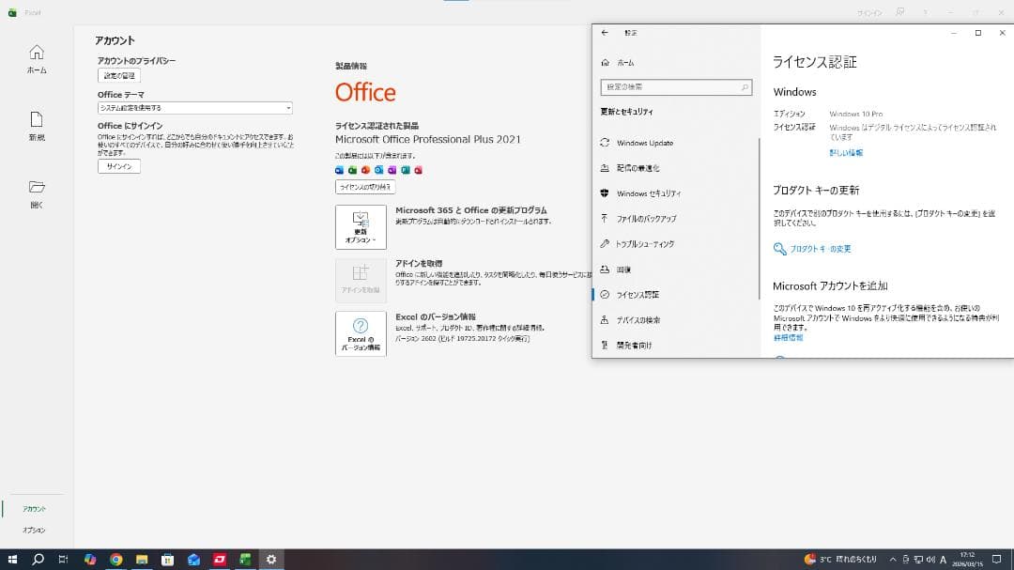Select the PowerPoint product icon
Screen dimensions: 1014x570
pyautogui.click(x=365, y=170)
